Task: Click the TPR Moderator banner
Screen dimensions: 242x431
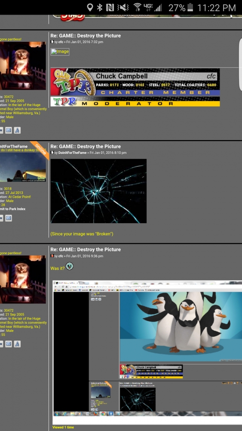Action: [135, 101]
